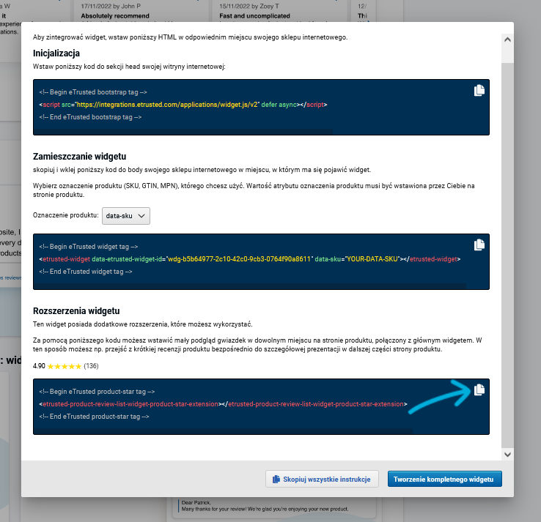Click Skopiuj wszystkie instrukcje button

tap(322, 479)
